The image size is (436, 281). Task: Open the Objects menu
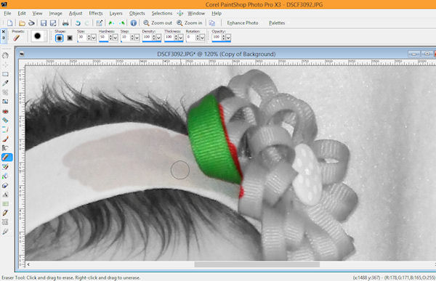(x=137, y=13)
